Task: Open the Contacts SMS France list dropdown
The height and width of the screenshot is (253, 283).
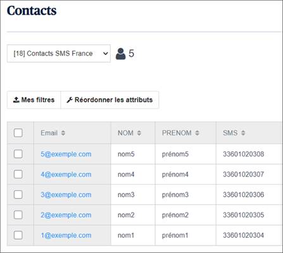Action: tap(59, 54)
